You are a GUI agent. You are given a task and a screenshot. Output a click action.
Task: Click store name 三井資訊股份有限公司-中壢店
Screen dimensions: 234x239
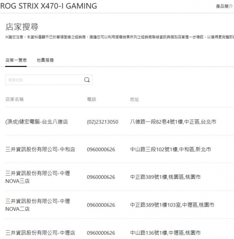click(40, 233)
